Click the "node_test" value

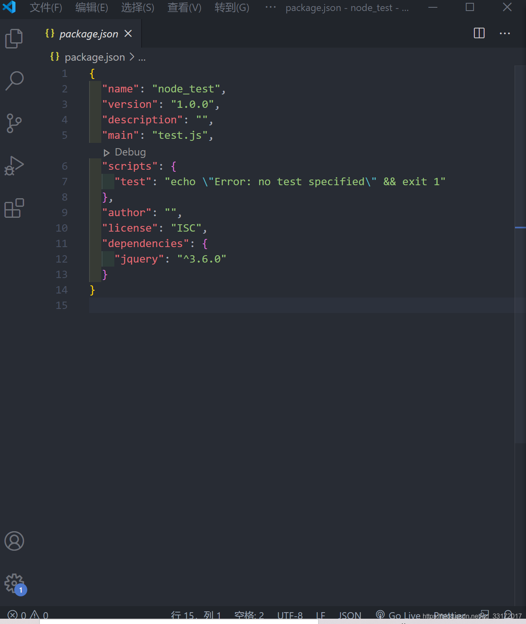click(x=186, y=89)
